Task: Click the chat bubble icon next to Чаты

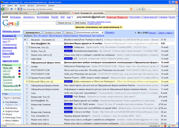Action: tap(9, 42)
